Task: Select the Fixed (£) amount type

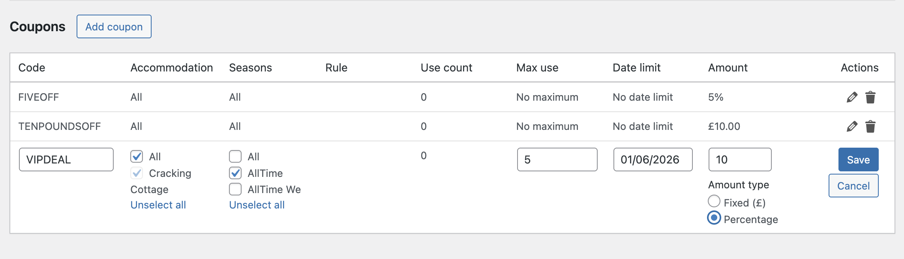Action: click(714, 201)
